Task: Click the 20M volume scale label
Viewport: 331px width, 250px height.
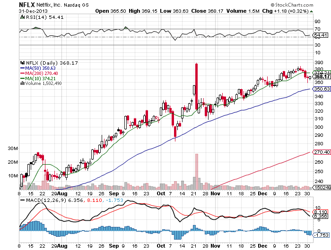Action: point(13,162)
